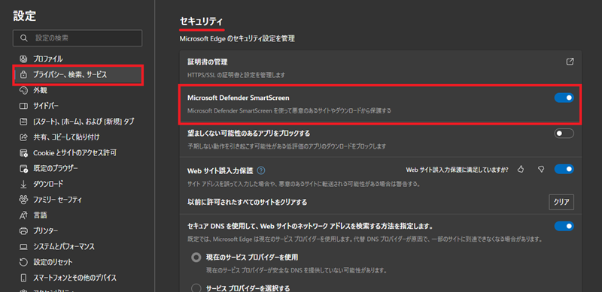Image resolution: width=602 pixels, height=292 pixels.
Task: Give thumbs down for Web サイト誤入力保護
Action: click(541, 169)
